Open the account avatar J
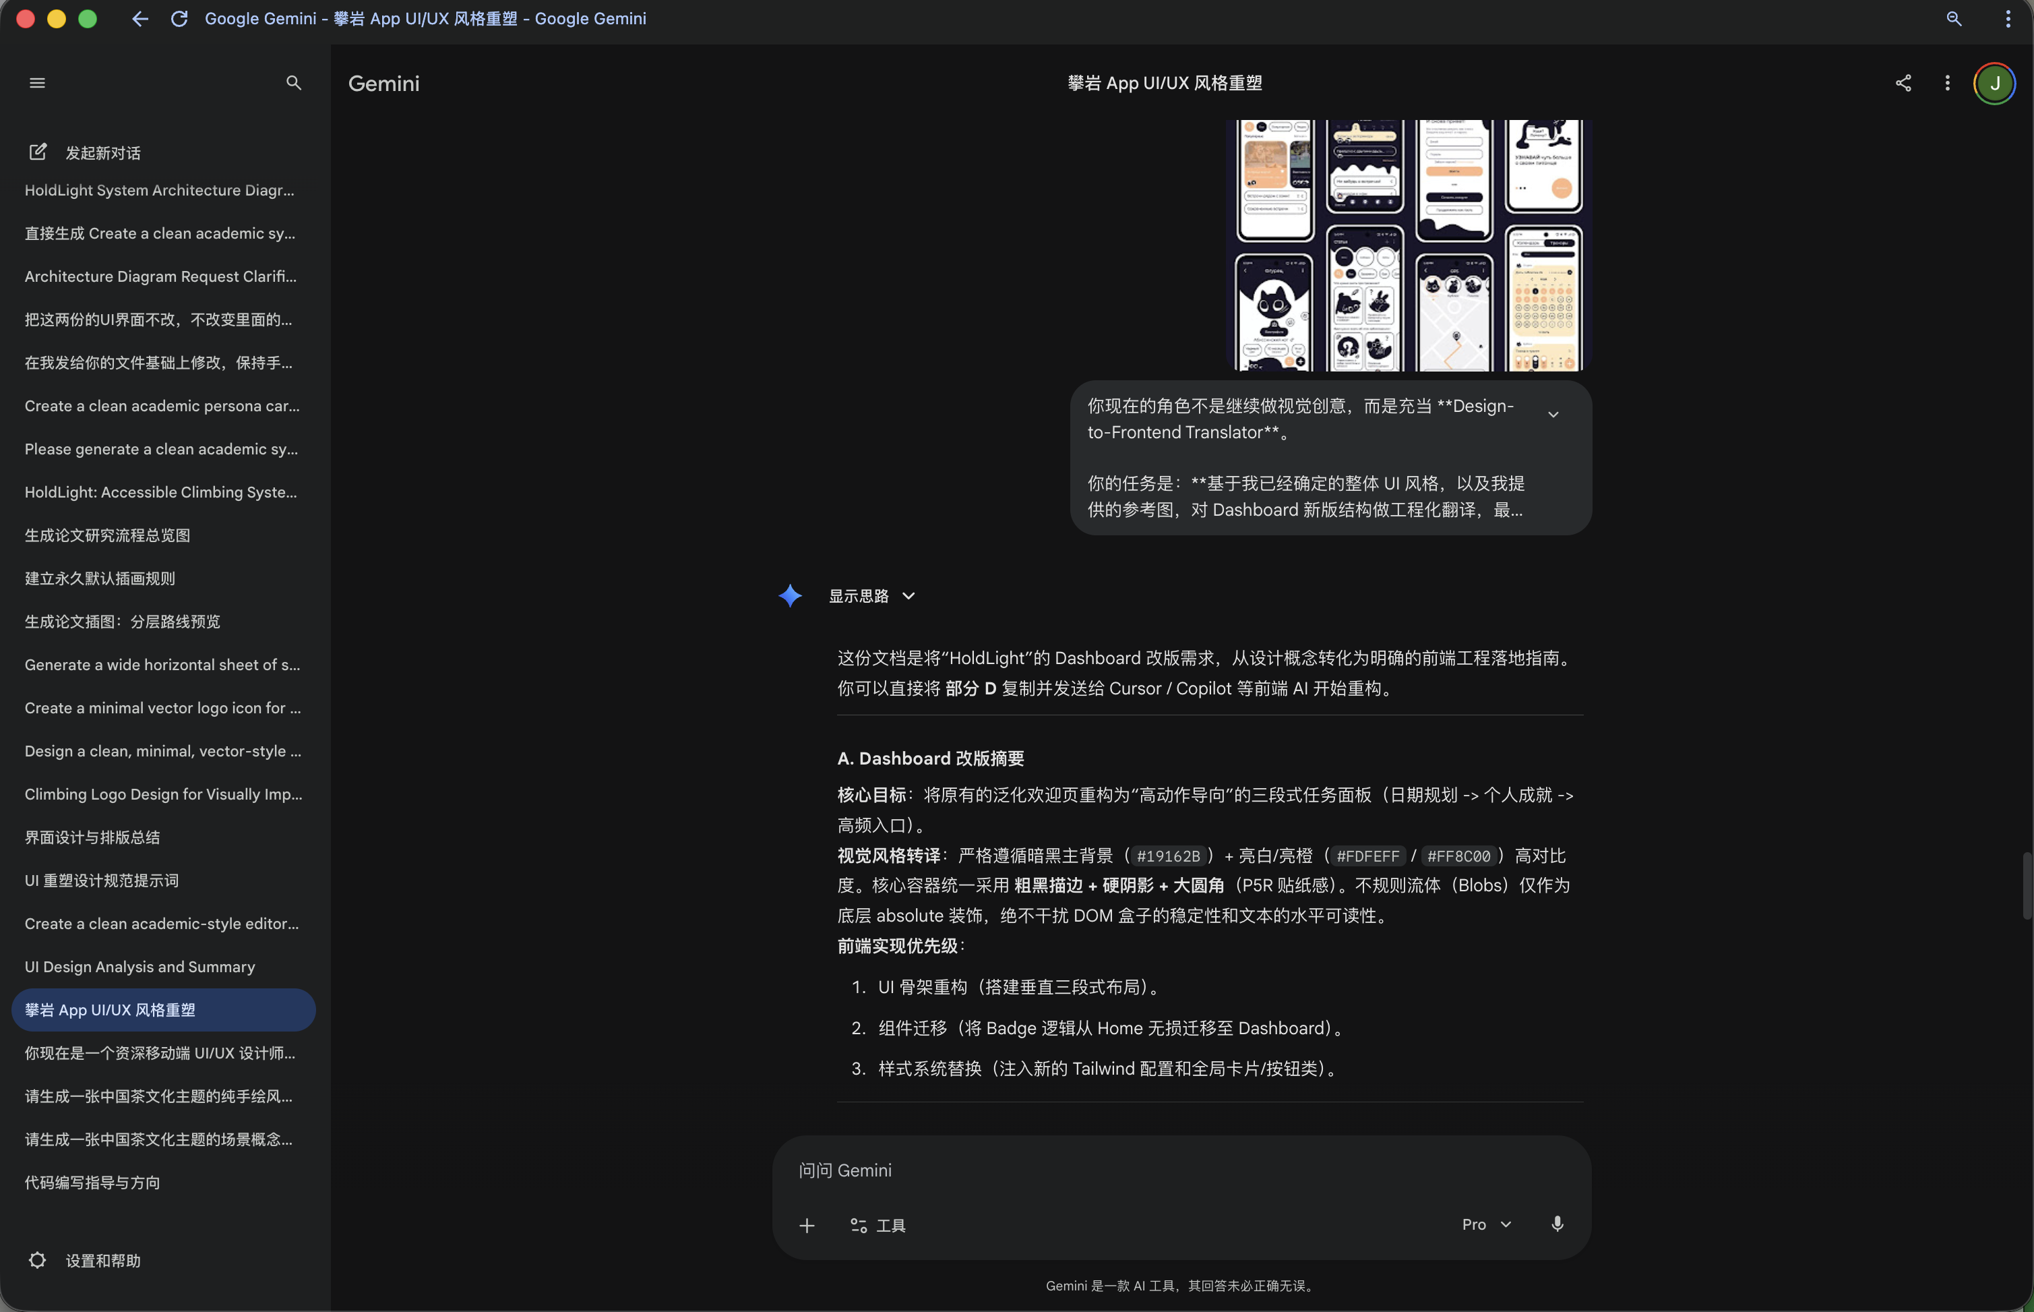This screenshot has width=2034, height=1312. pos(1994,83)
